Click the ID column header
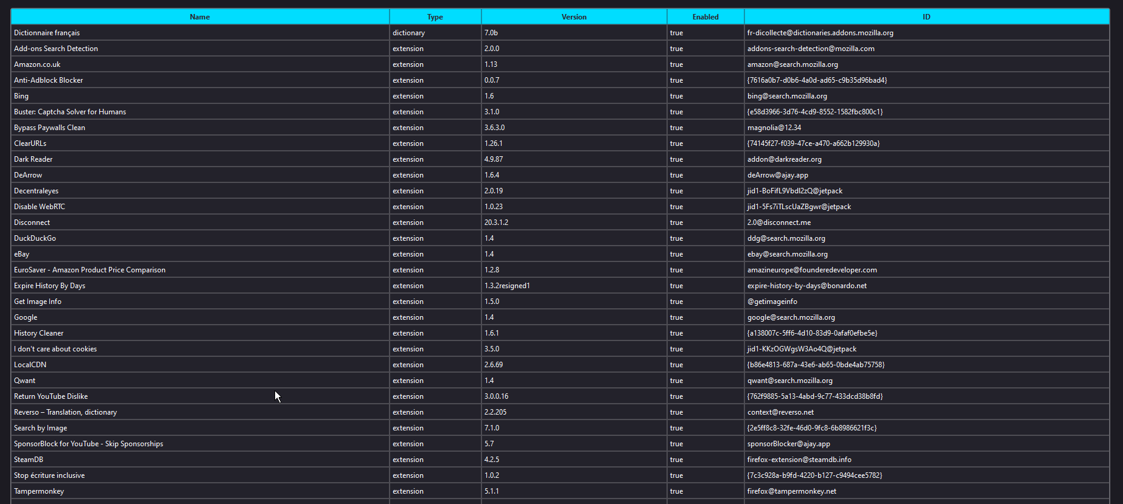This screenshot has height=504, width=1123. coord(926,17)
